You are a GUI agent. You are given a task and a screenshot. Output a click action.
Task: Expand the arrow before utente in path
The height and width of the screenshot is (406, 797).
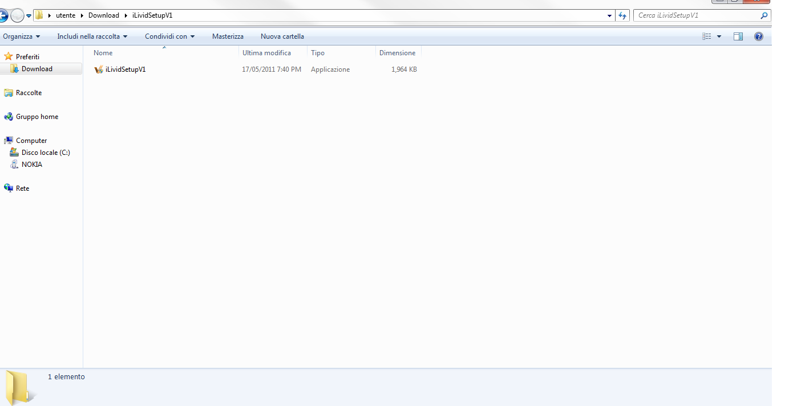click(x=50, y=15)
